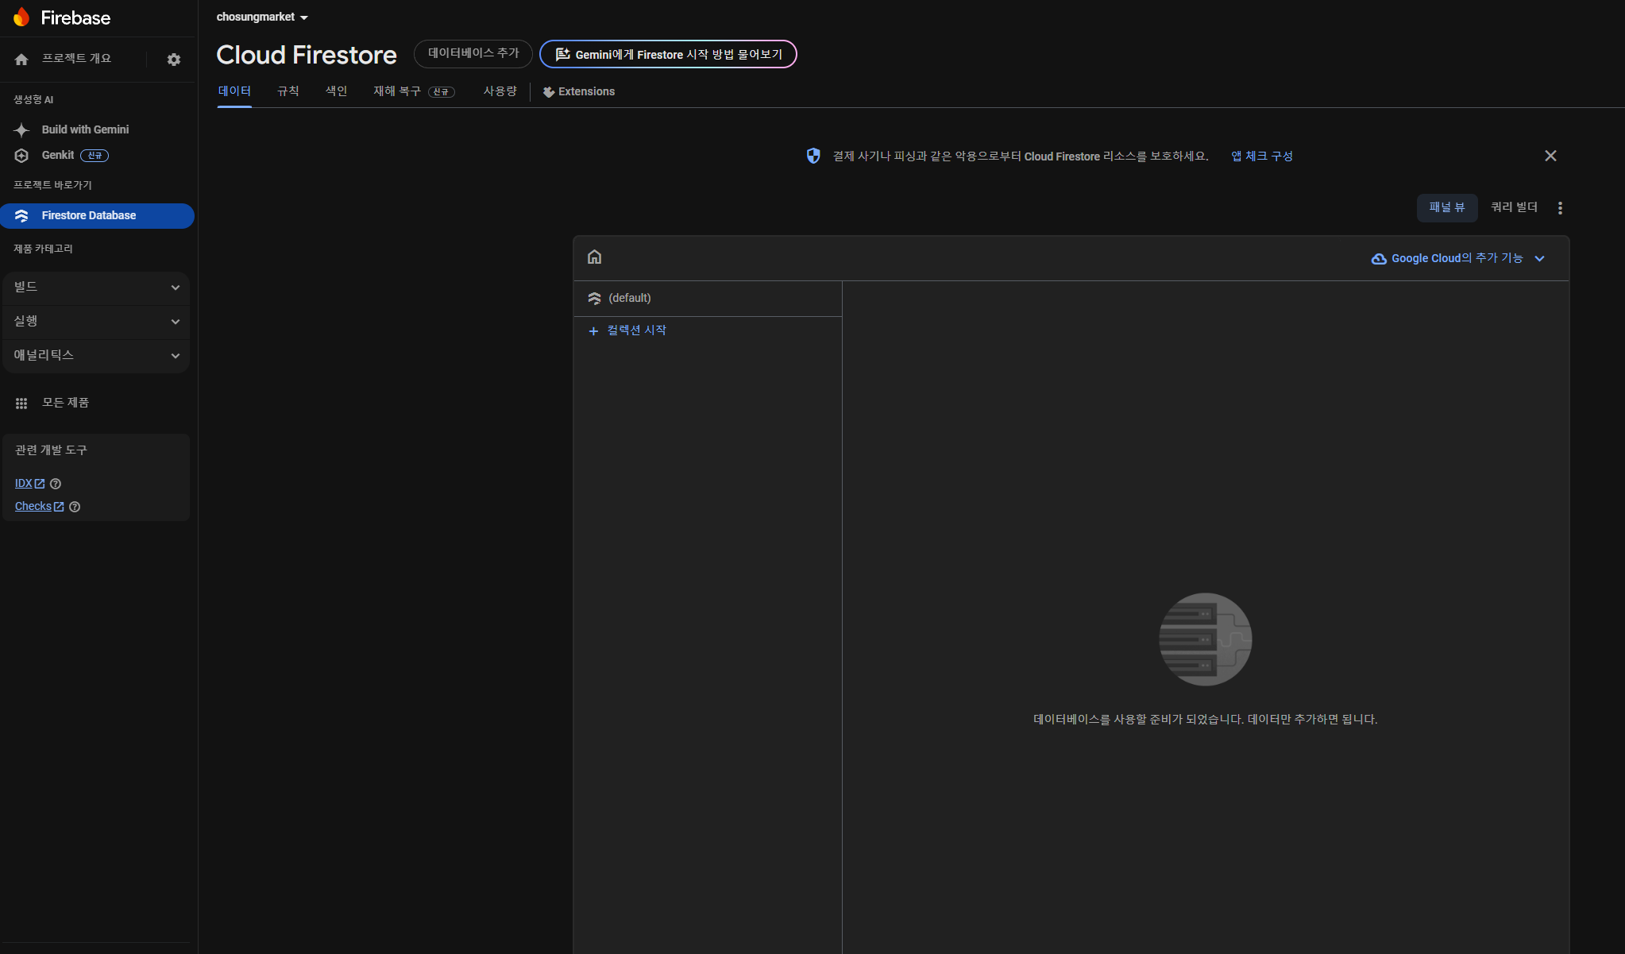Click the Firebase flame logo
This screenshot has width=1625, height=954.
click(21, 17)
